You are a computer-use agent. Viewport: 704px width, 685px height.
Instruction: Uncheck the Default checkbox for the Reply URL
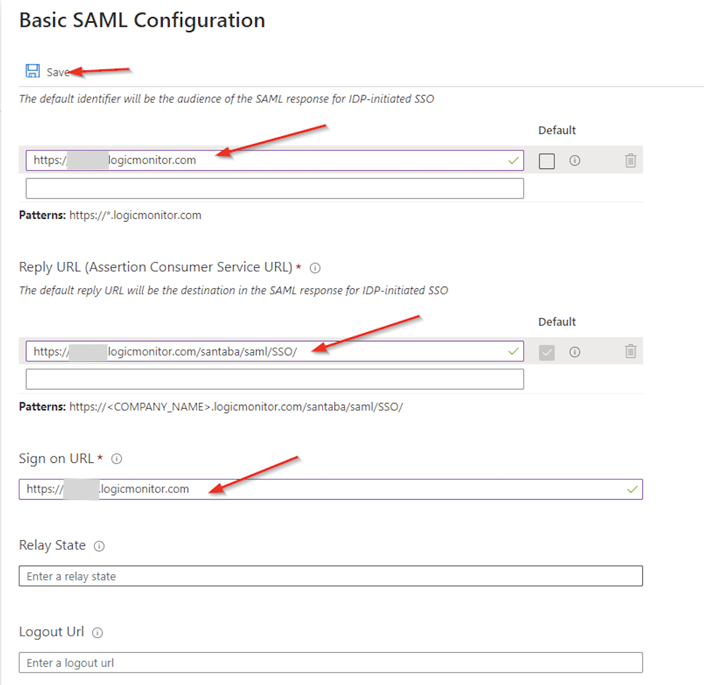click(546, 352)
